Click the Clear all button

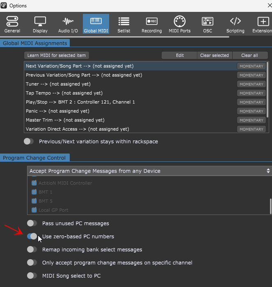(250, 55)
